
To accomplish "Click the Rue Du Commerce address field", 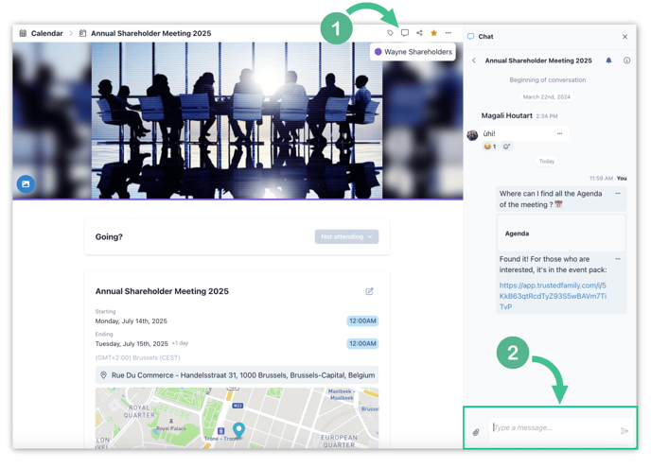I will (237, 375).
